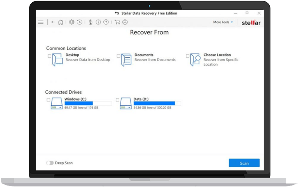Click 'Recover from Specific Location' text
Screen dimensions: 300x189
coord(221,62)
